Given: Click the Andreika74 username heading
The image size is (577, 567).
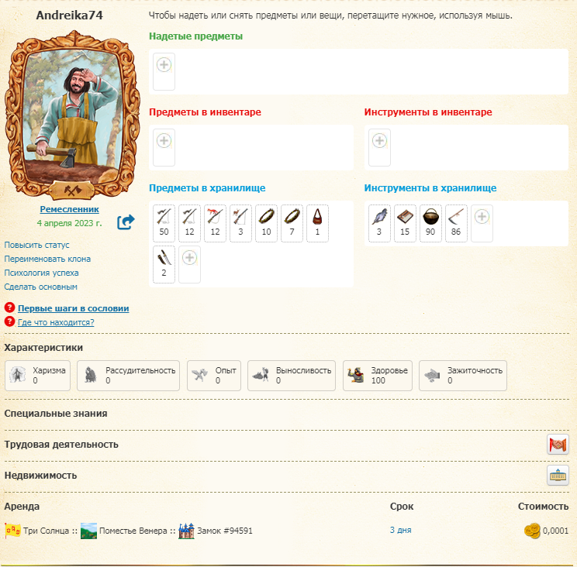Looking at the screenshot, I should click(69, 15).
